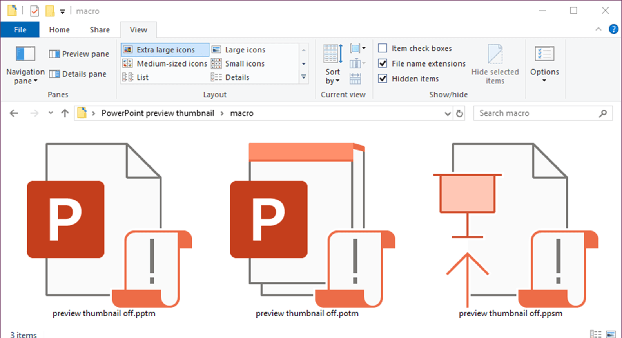This screenshot has width=622, height=338.
Task: Select Extra large icons layout
Action: 165,50
